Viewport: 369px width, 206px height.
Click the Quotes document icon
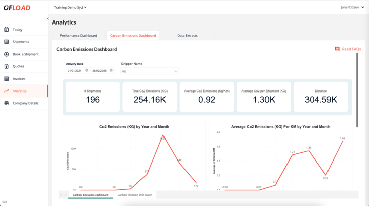coord(6,66)
